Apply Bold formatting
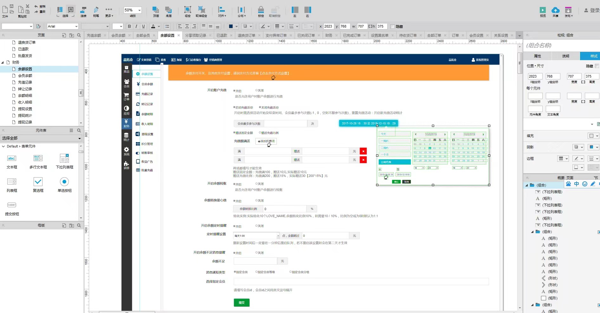Viewport: 600px width, 313px height. tap(129, 26)
